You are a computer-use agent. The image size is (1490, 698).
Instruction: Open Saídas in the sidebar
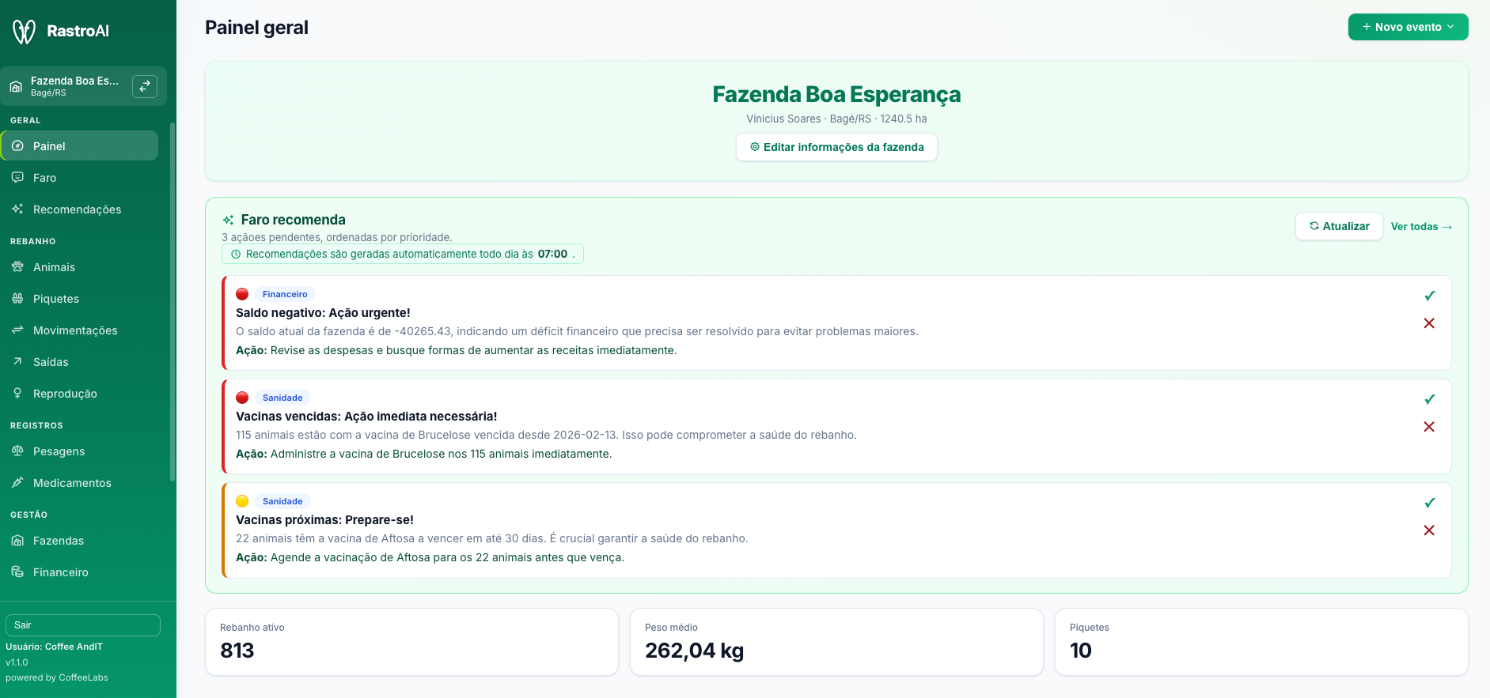pyautogui.click(x=80, y=362)
